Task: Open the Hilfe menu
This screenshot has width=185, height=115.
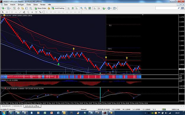Action: (49, 5)
